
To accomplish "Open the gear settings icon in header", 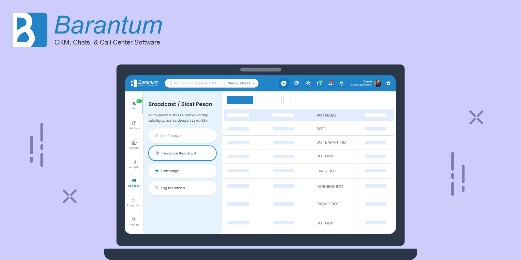I will [388, 83].
